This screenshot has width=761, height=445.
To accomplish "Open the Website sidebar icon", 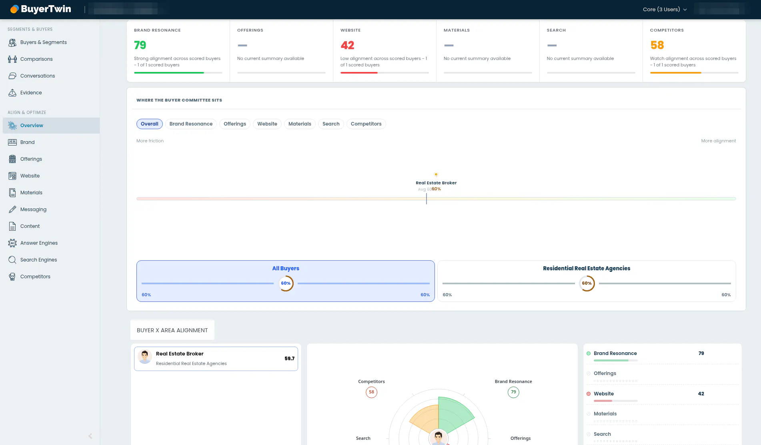I will (12, 176).
